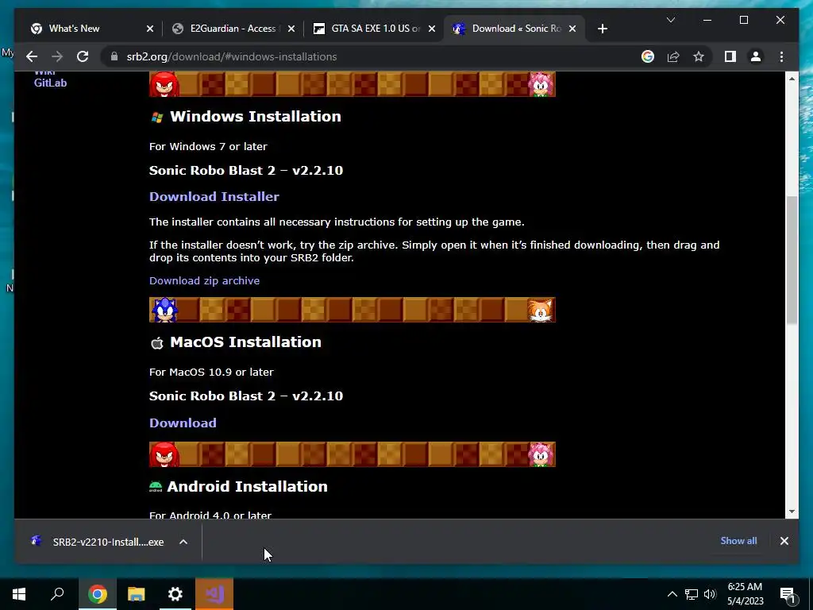Click the Sonic sprite on the divider
Screen dimensions: 813x610
164,310
